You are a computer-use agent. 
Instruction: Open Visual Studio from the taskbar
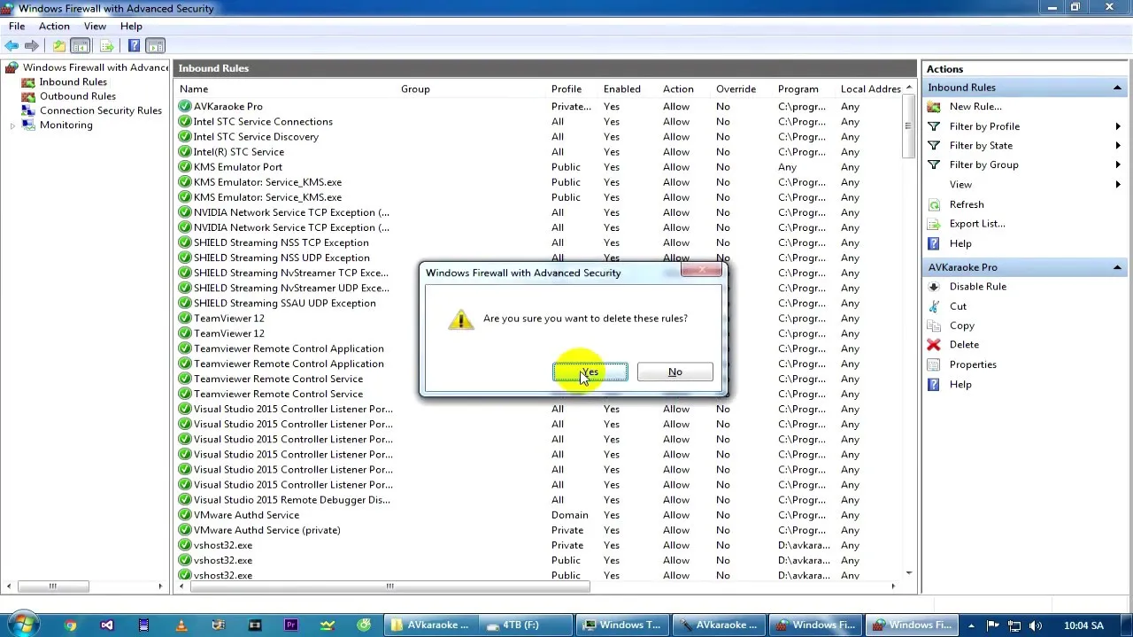pos(107,625)
